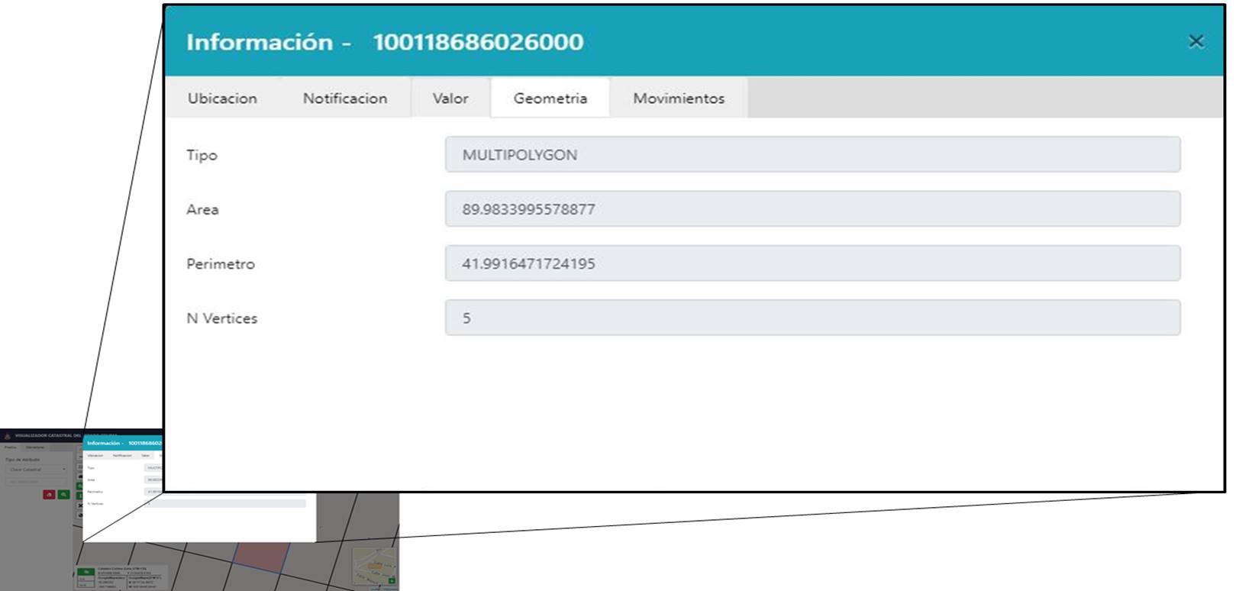Viewport: 1236px width, 591px height.
Task: Close the enlarged Información dialog
Action: point(1196,41)
